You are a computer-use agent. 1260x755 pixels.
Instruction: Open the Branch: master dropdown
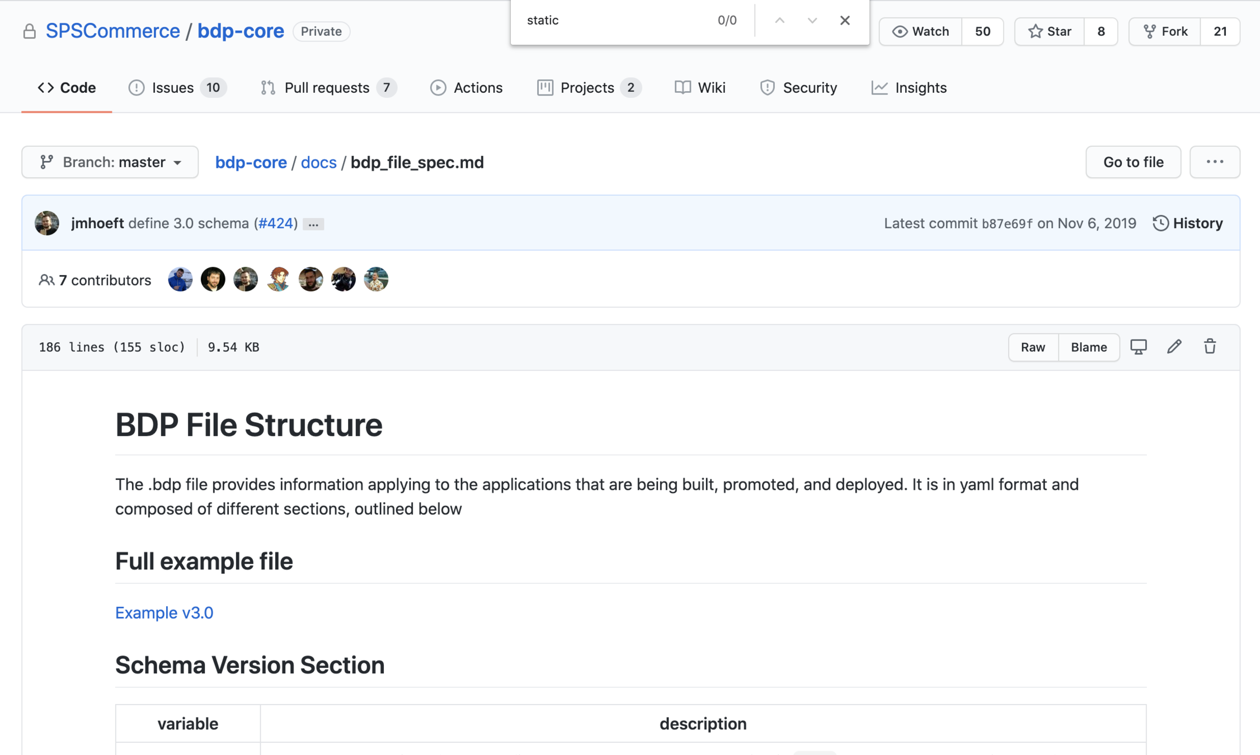[x=110, y=162]
